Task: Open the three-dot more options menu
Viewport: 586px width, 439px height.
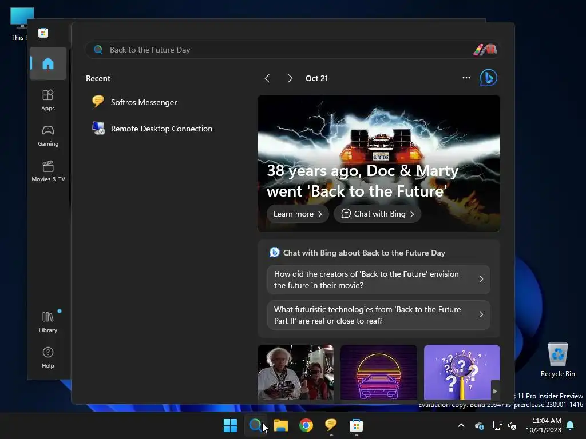Action: (466, 78)
